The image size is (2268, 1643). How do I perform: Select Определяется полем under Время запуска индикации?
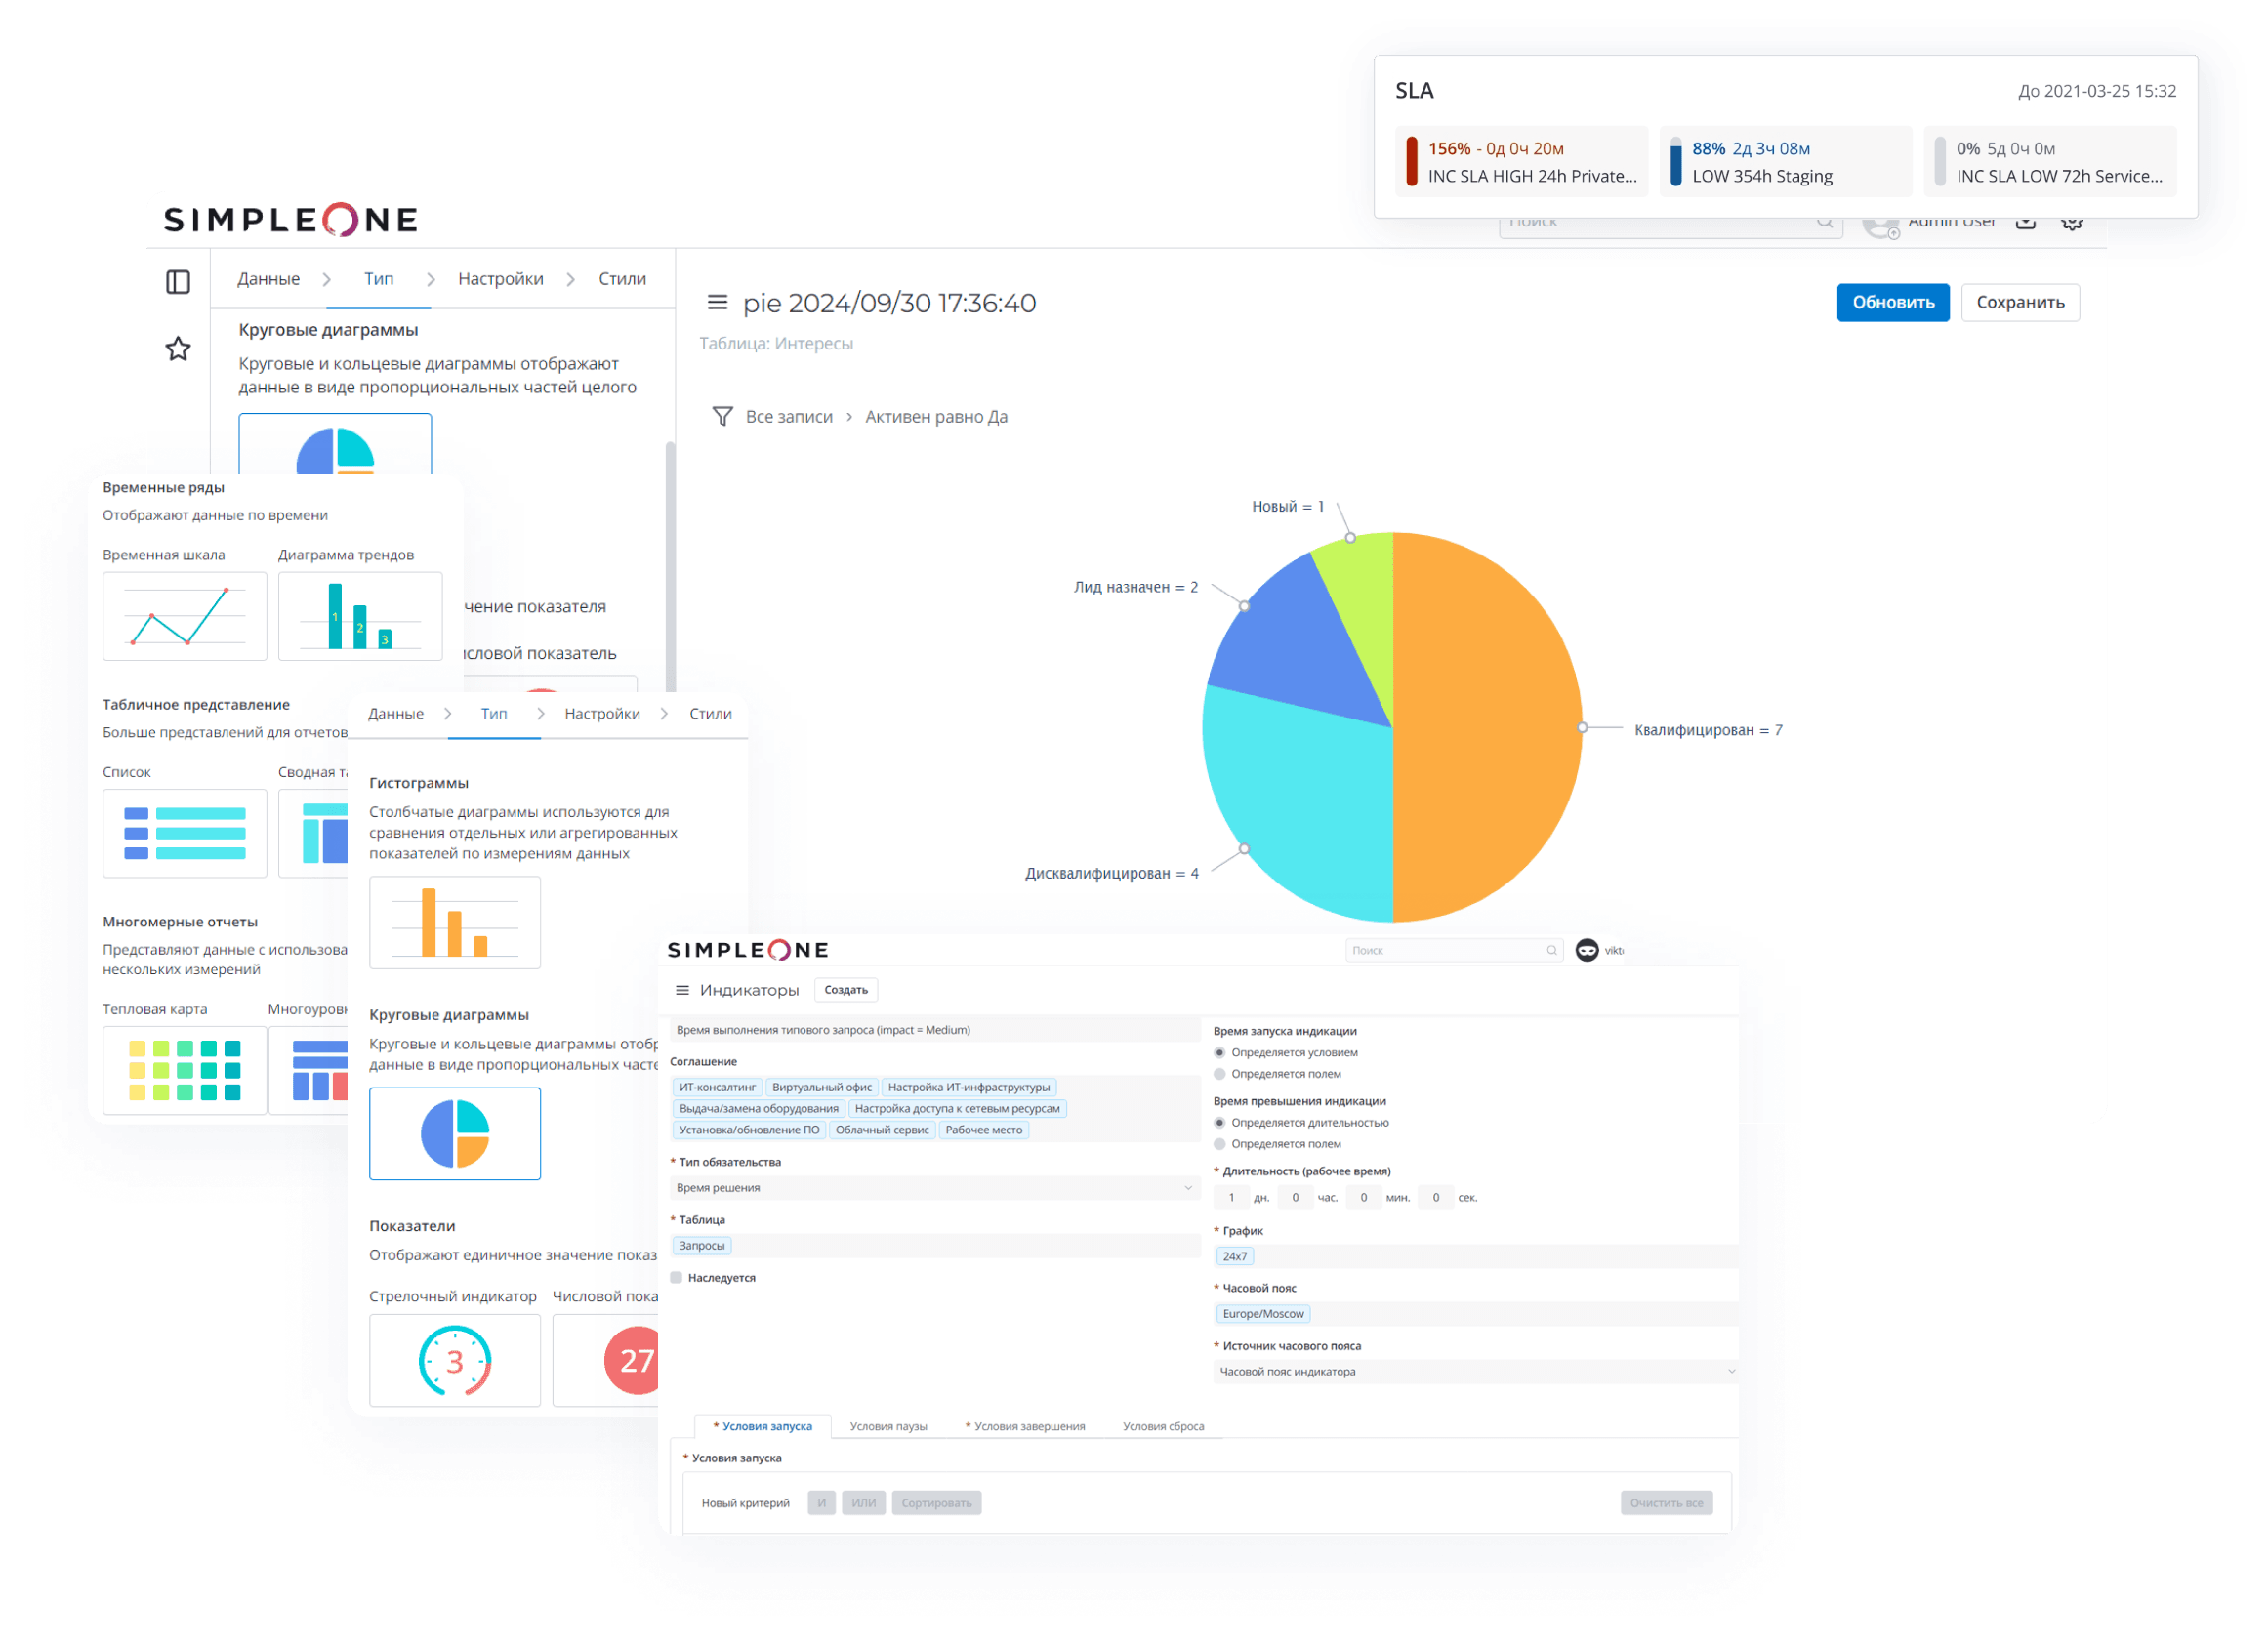pyautogui.click(x=1219, y=1073)
